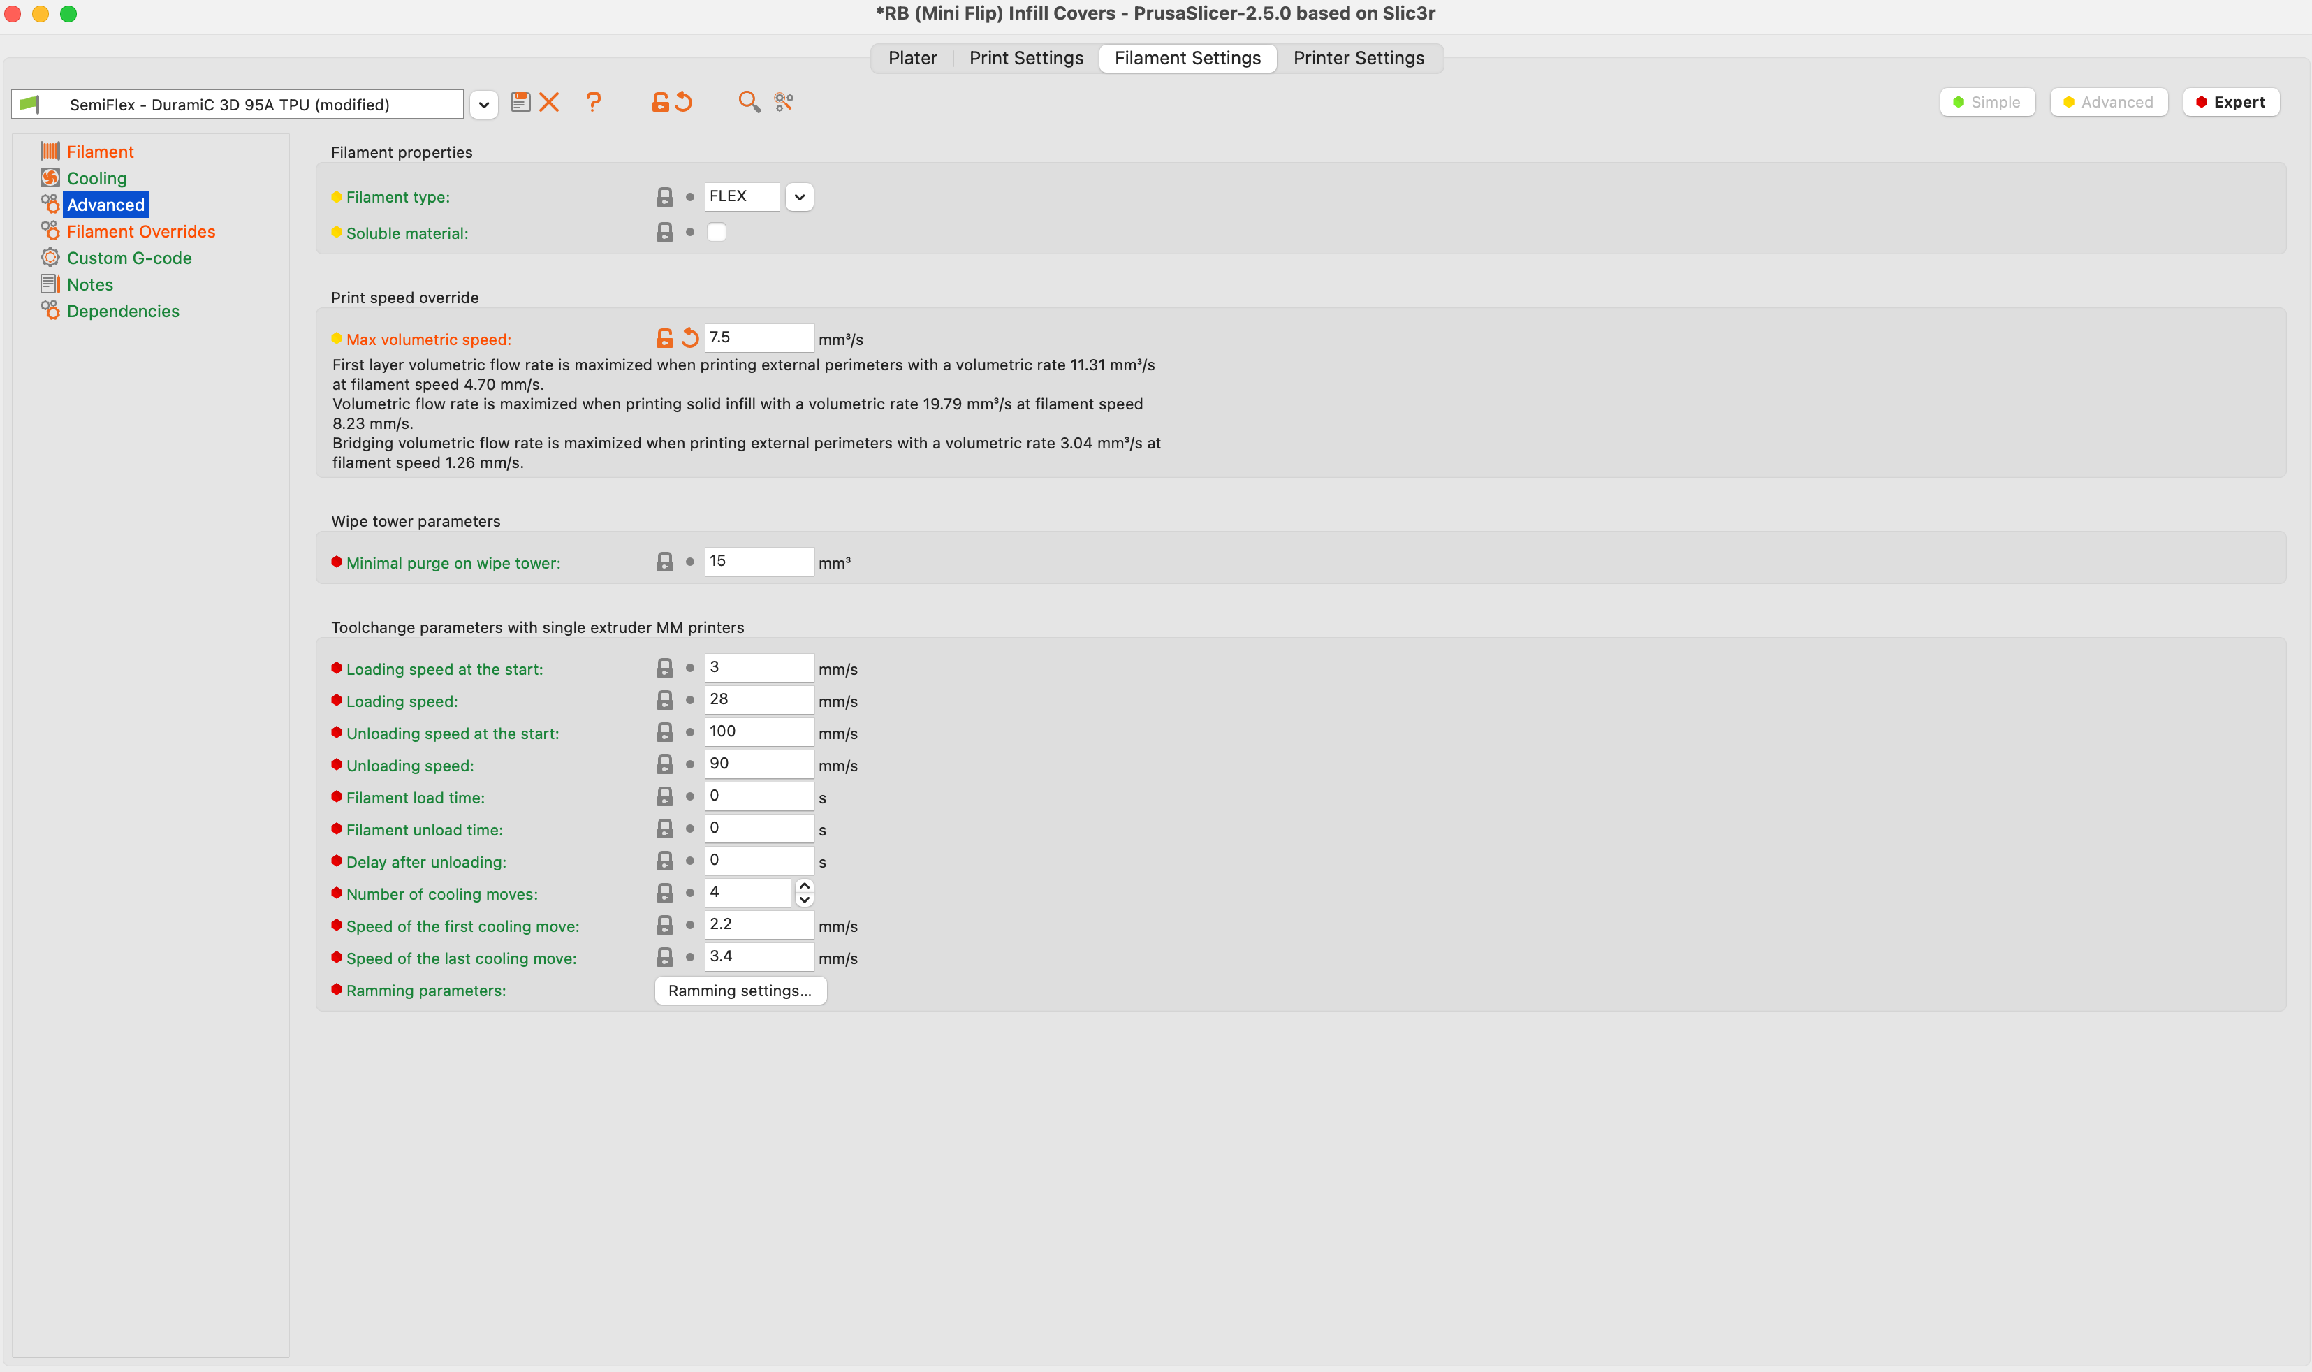Screen dimensions: 2312x1372
Task: Click the search settings magnifier icon
Action: tap(749, 103)
